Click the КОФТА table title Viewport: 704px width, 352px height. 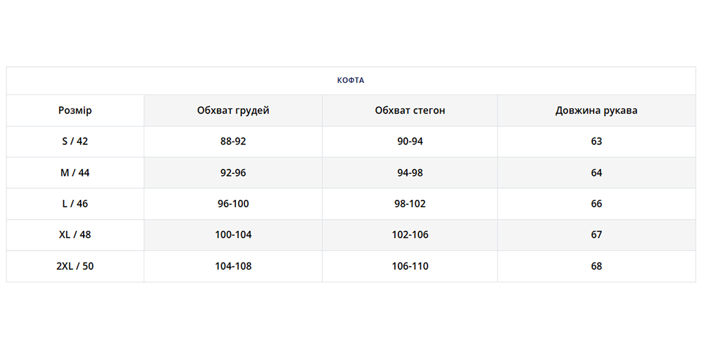(x=351, y=80)
